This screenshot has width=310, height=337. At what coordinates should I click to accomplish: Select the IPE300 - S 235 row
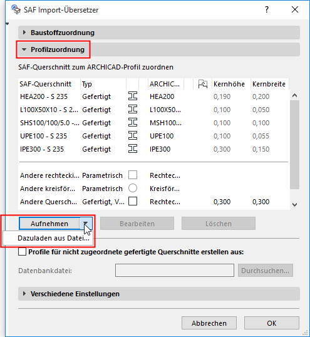(153, 148)
